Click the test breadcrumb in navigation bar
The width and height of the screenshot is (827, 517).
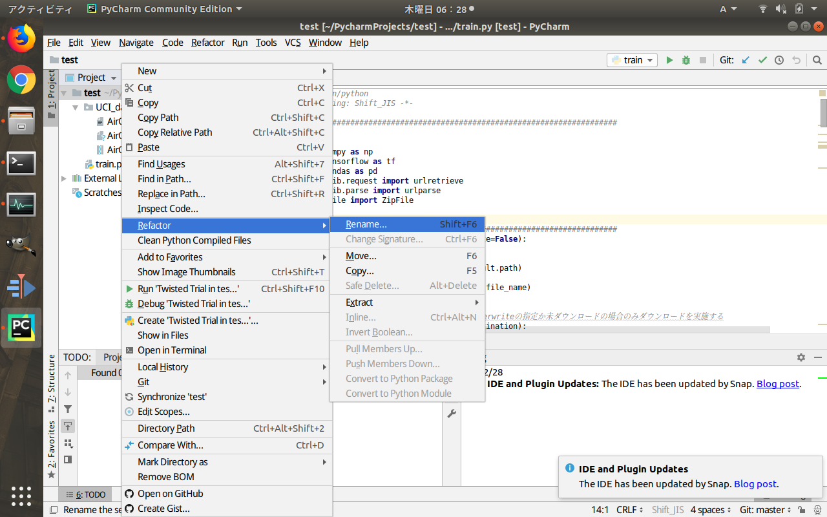[64, 60]
